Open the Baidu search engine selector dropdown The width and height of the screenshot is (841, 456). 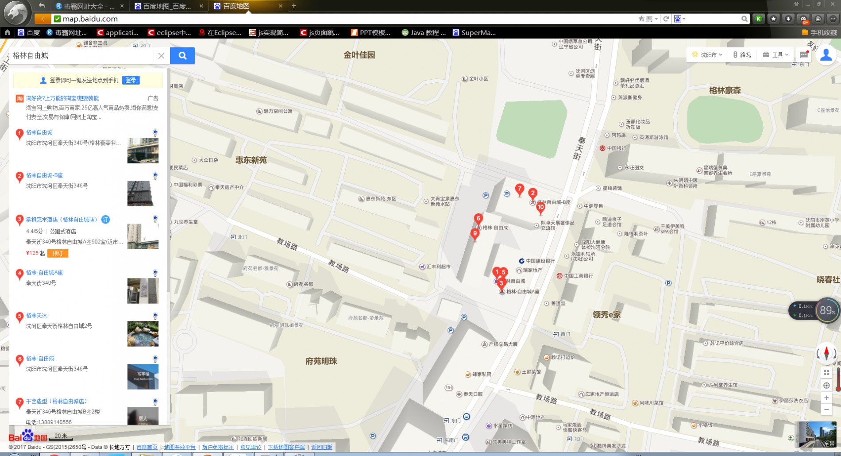pyautogui.click(x=680, y=19)
